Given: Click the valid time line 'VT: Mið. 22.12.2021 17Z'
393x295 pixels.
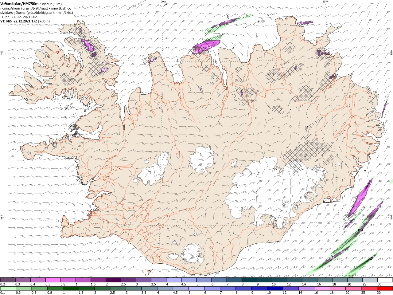Looking at the screenshot, I should click(19, 21).
